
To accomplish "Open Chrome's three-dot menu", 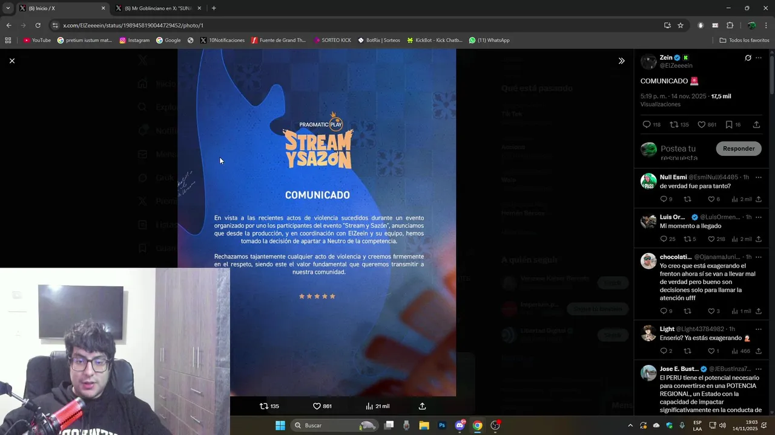I will 766,25.
